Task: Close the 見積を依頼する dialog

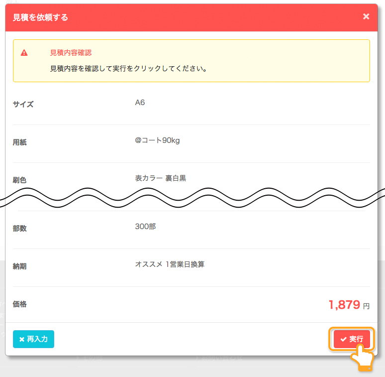Action: (366, 16)
